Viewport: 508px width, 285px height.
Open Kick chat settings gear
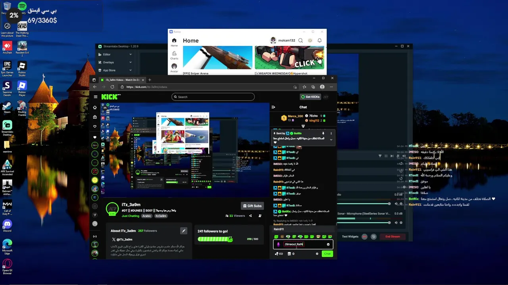[317, 254]
